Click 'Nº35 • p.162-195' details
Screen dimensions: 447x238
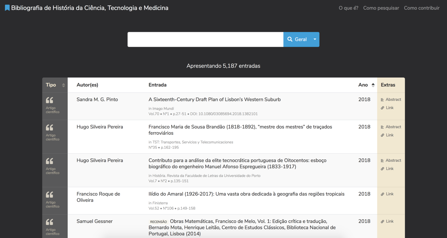164,147
